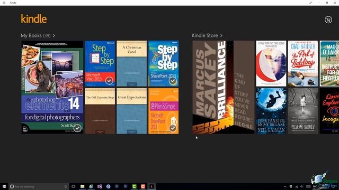This screenshot has width=339, height=190.
Task: Open the My Books (39) heading
Action: [x=35, y=35]
